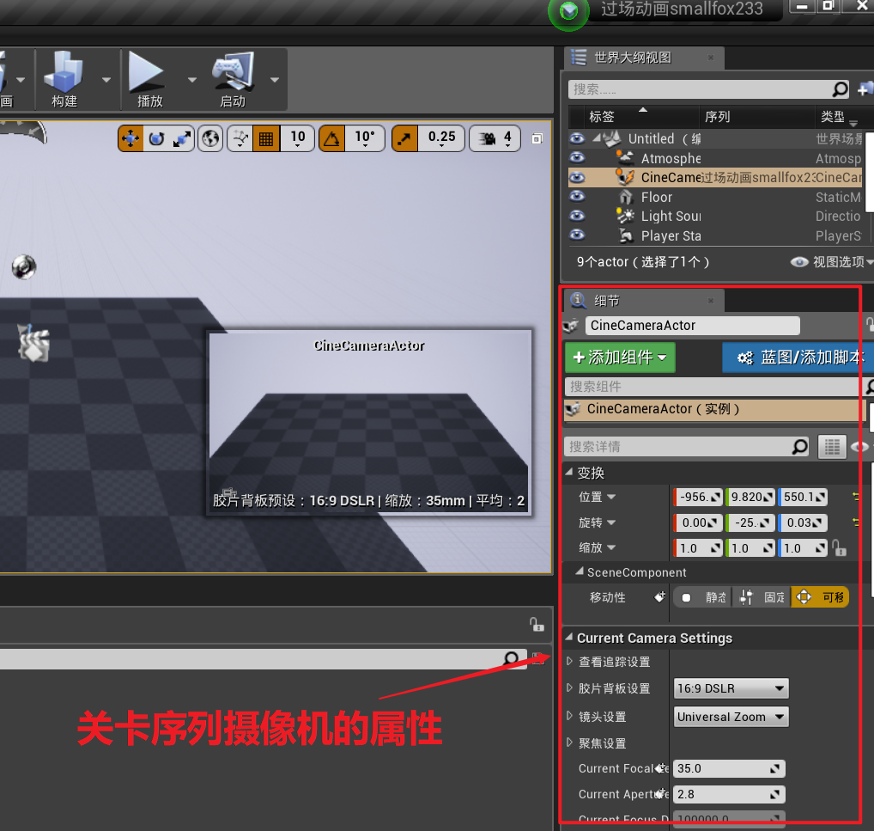Toggle grid snapping in viewport toolbar

pos(266,138)
